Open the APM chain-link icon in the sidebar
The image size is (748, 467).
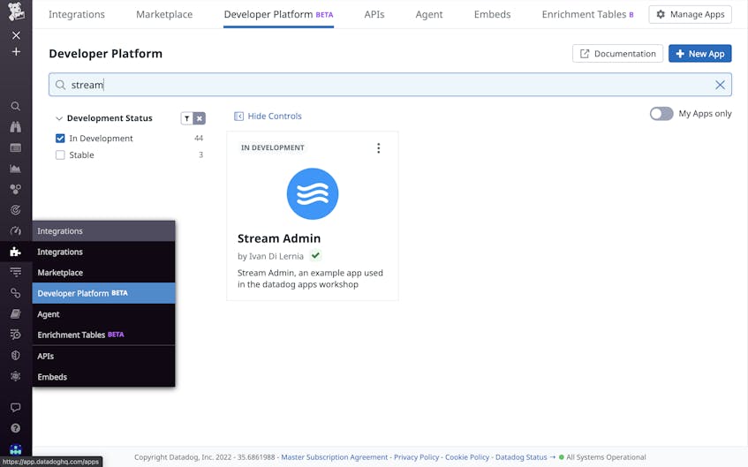16,293
